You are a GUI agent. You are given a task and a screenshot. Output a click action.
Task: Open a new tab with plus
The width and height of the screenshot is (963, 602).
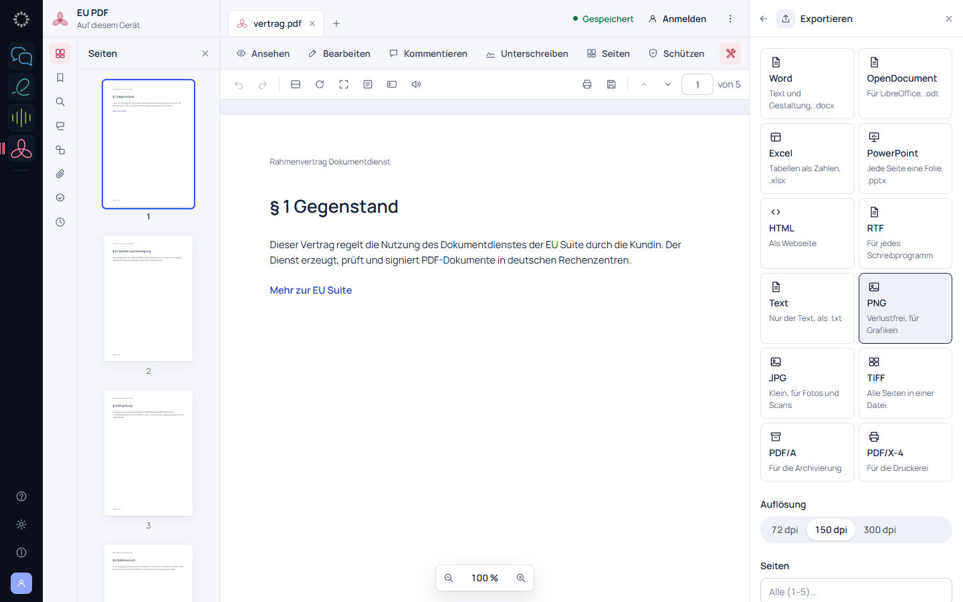coord(336,23)
